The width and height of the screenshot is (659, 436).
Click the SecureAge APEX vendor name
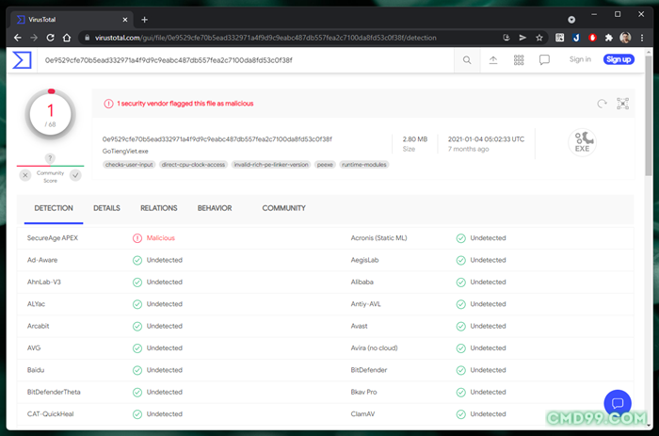pyautogui.click(x=53, y=238)
